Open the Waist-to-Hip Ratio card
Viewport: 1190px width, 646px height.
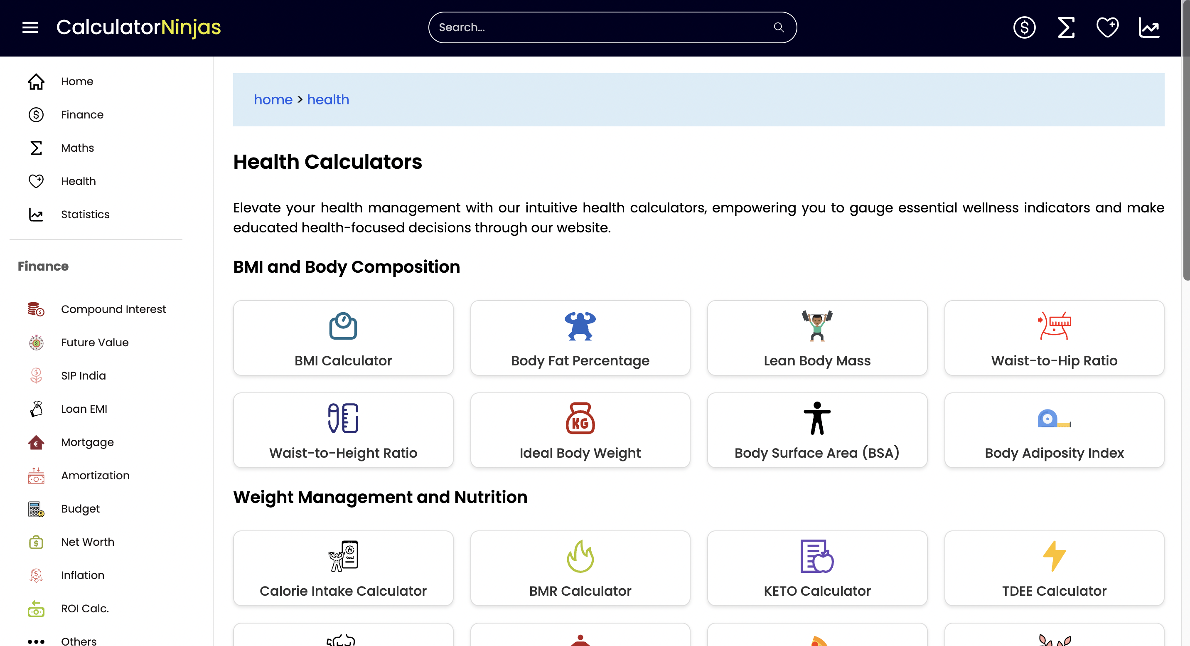click(1054, 338)
